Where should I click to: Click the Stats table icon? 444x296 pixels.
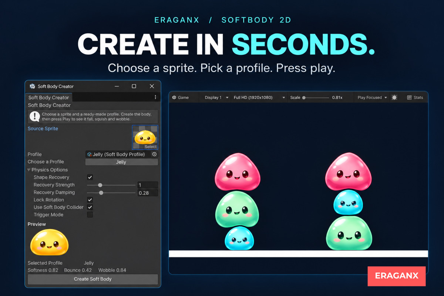pos(409,98)
